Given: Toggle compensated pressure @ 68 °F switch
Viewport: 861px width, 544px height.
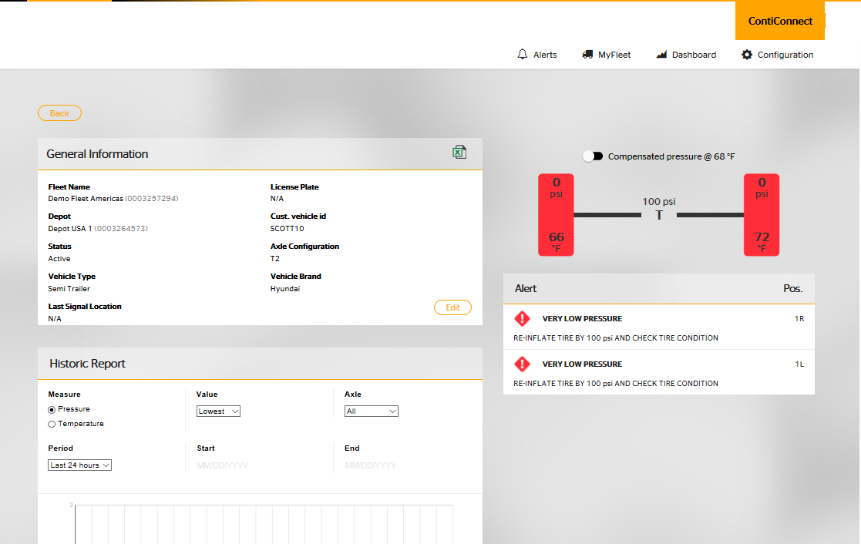Looking at the screenshot, I should (x=593, y=156).
